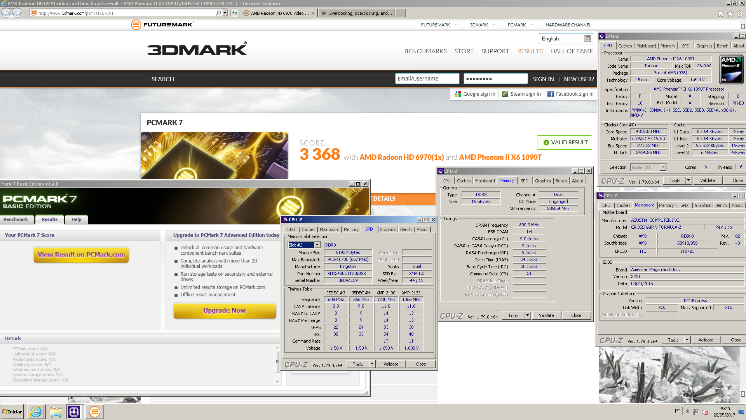Click the SIGN IN link
746x420 pixels.
pos(543,79)
